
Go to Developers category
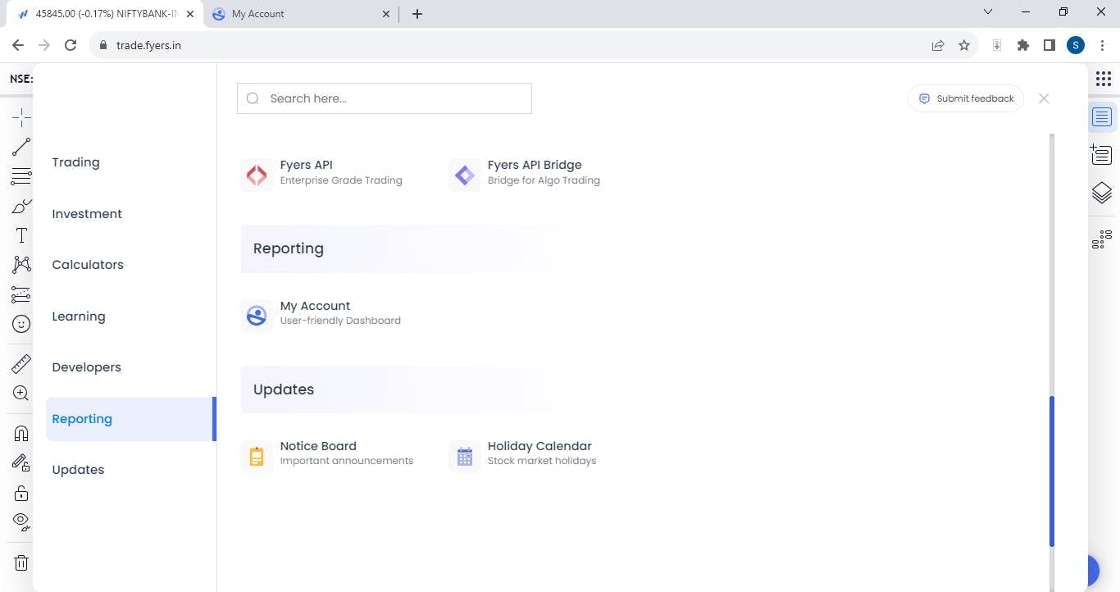[86, 367]
